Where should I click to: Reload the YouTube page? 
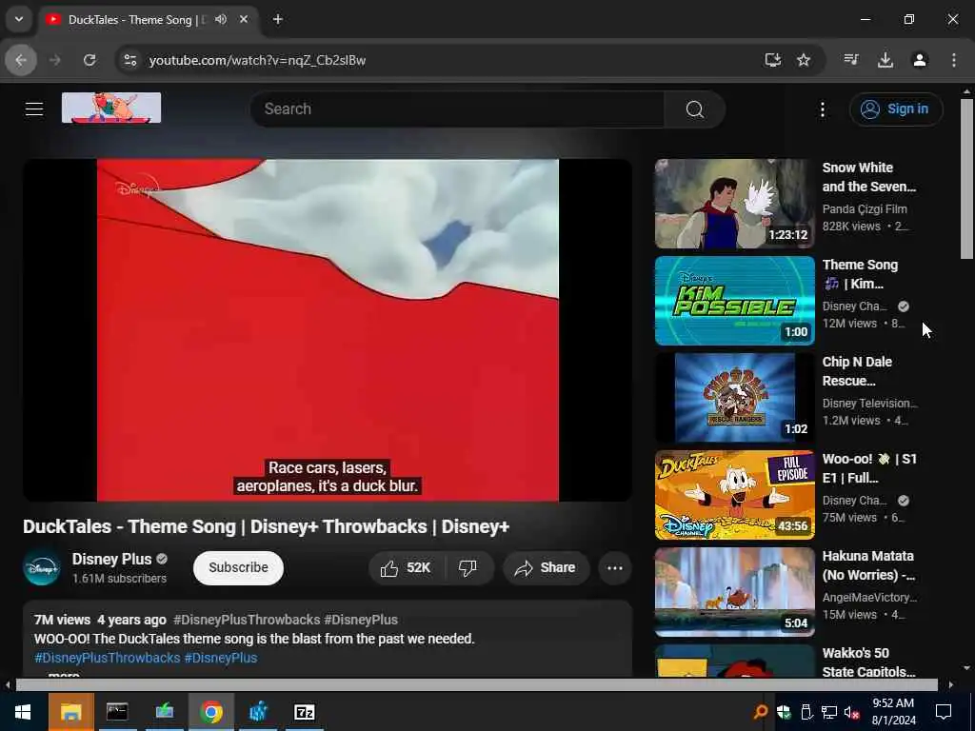90,60
